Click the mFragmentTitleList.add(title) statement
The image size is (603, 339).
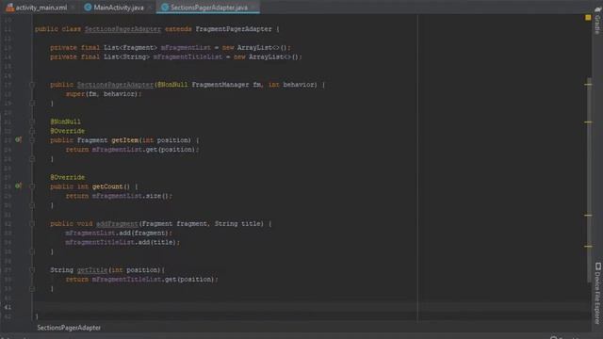(122, 242)
